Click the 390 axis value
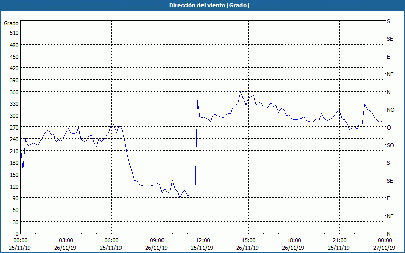The height and width of the screenshot is (253, 405). pos(14,80)
